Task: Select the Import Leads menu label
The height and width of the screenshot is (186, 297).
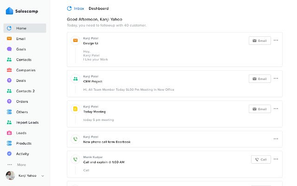Action: pyautogui.click(x=27, y=122)
